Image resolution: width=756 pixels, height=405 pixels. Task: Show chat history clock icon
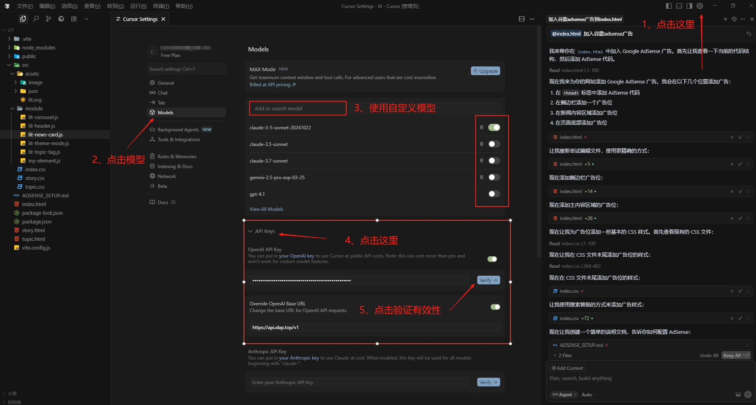tap(734, 19)
